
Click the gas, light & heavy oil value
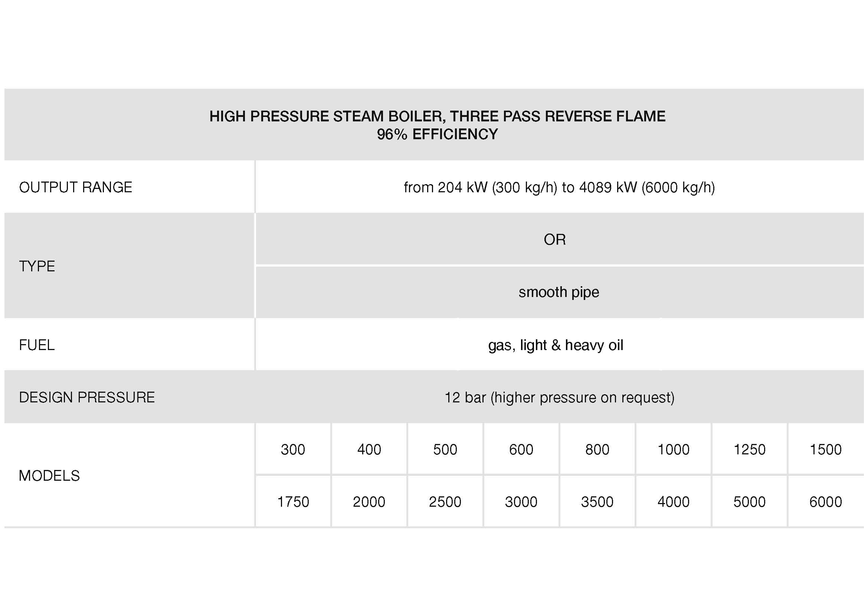point(556,345)
